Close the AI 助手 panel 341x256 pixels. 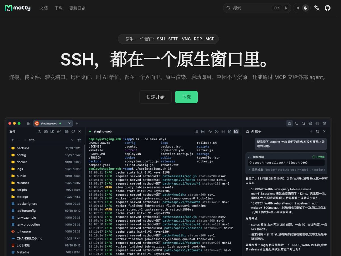(x=324, y=131)
